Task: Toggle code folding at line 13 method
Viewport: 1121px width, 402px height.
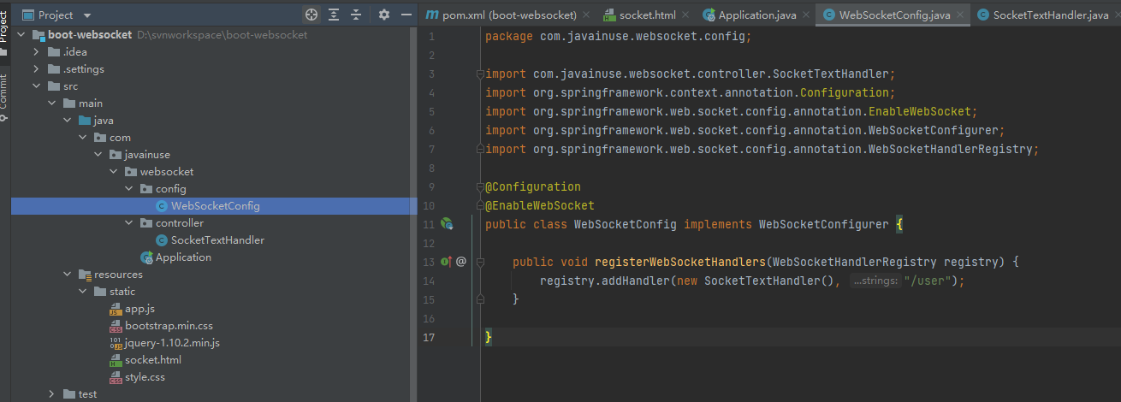Action: pyautogui.click(x=480, y=262)
